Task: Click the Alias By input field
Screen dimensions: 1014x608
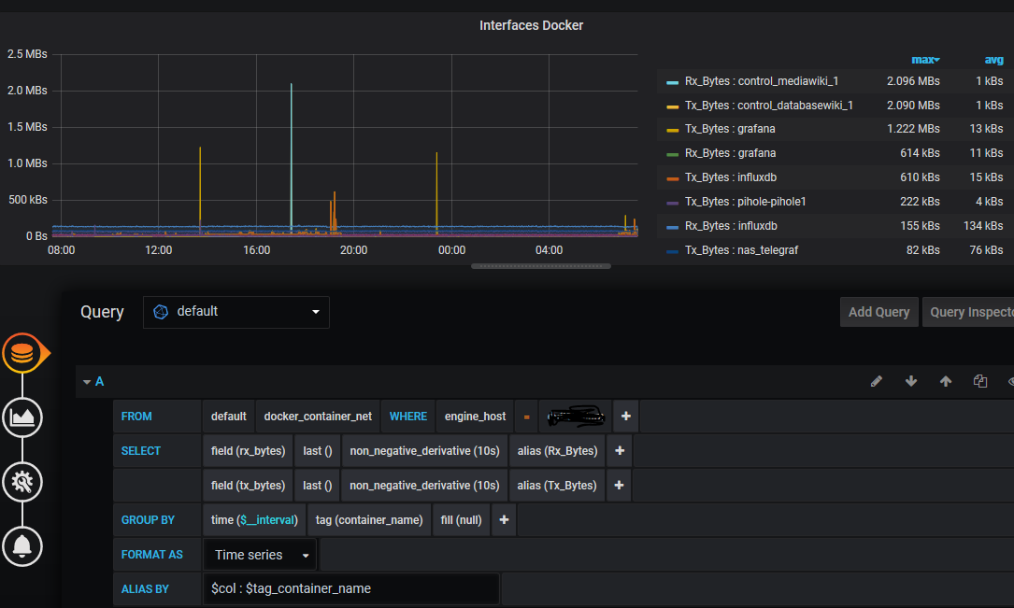Action: tap(350, 588)
